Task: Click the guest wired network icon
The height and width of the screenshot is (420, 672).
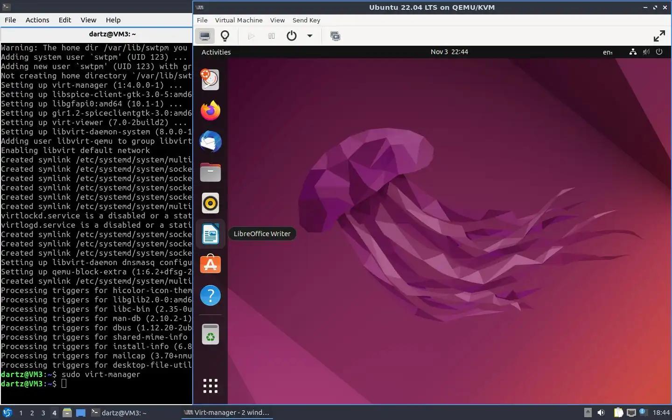Action: click(633, 52)
